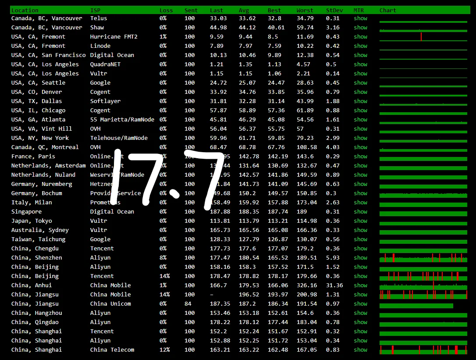The image size is (476, 360).
Task: Click the StDev column header
Action: tap(334, 11)
